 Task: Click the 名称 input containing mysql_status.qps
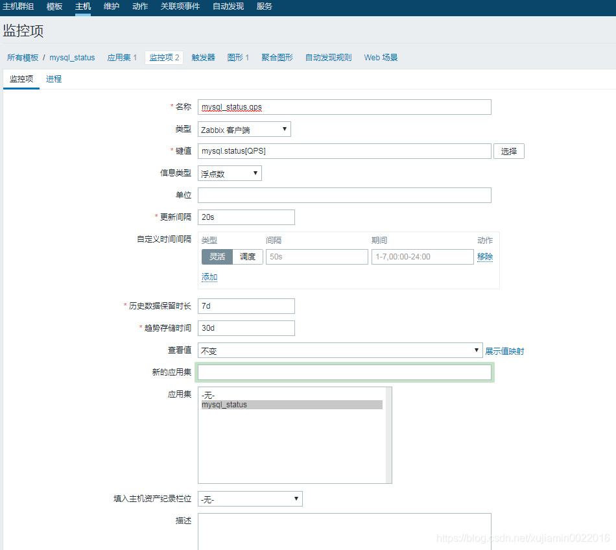(x=346, y=107)
